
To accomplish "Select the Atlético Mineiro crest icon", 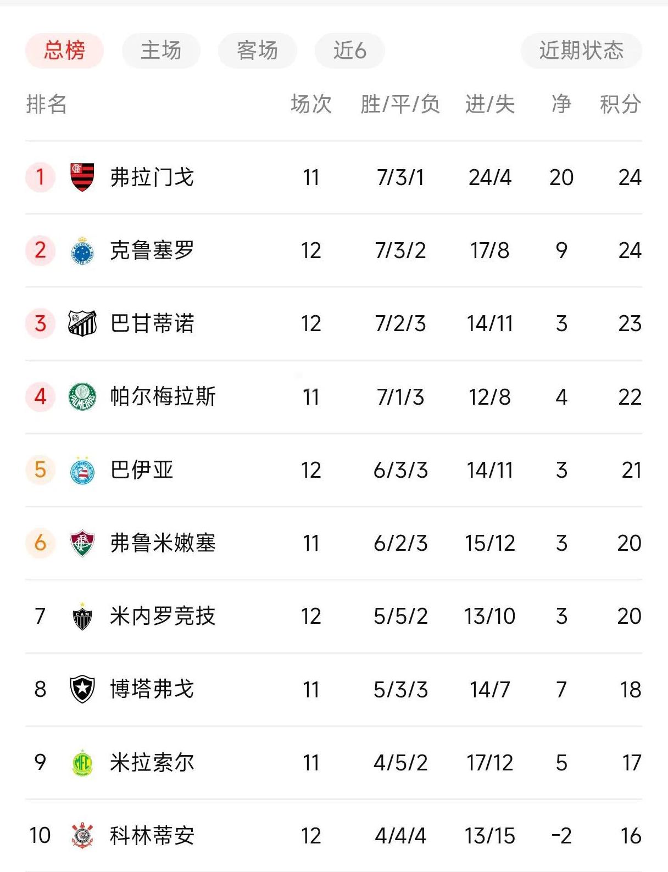I will pyautogui.click(x=82, y=616).
